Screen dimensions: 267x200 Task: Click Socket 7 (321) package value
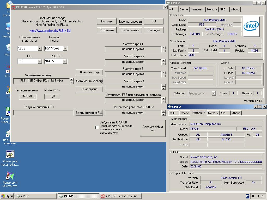[215, 29]
